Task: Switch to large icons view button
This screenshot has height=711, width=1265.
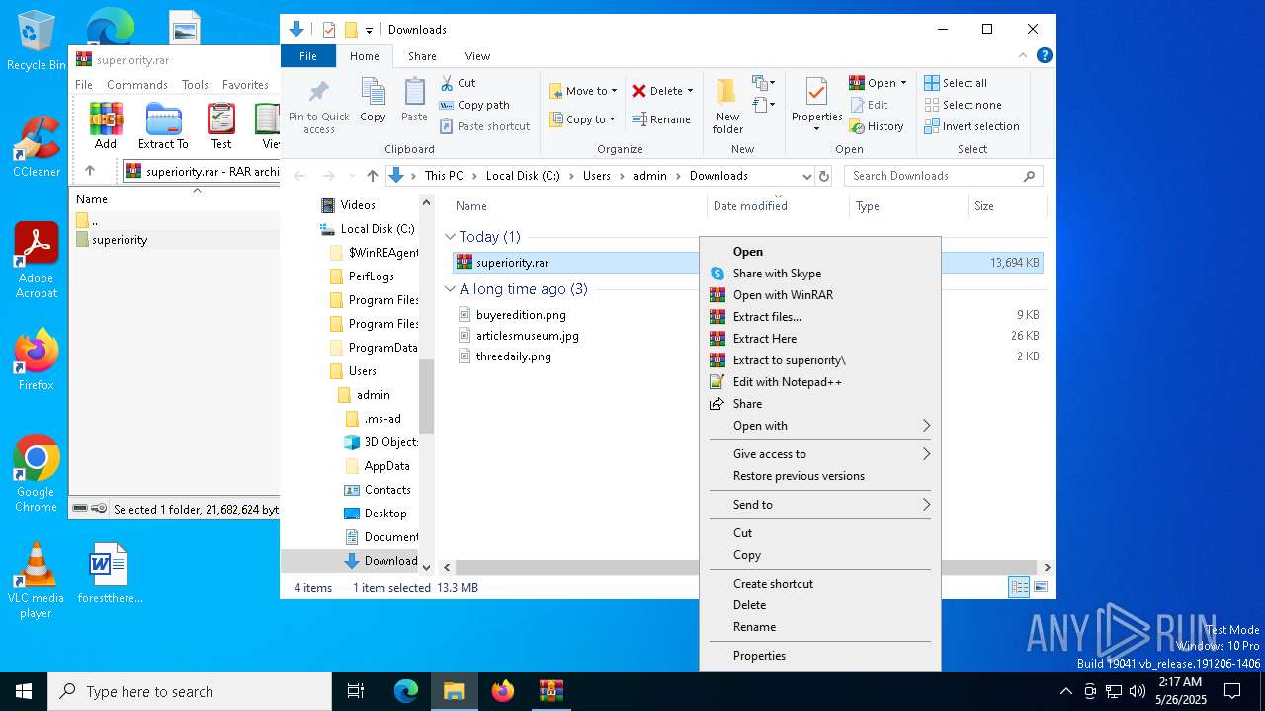Action: [1040, 588]
